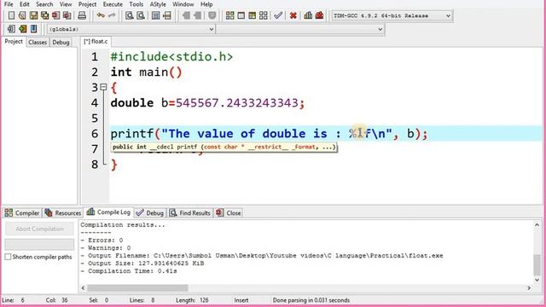
Task: Click the Print toolbar icon
Action: 82,15
